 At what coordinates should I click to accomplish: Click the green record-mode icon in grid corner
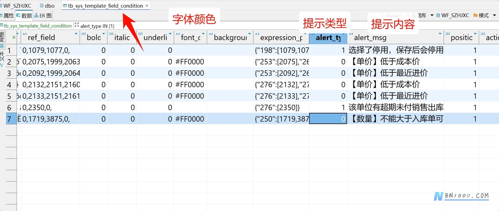tap(14, 37)
